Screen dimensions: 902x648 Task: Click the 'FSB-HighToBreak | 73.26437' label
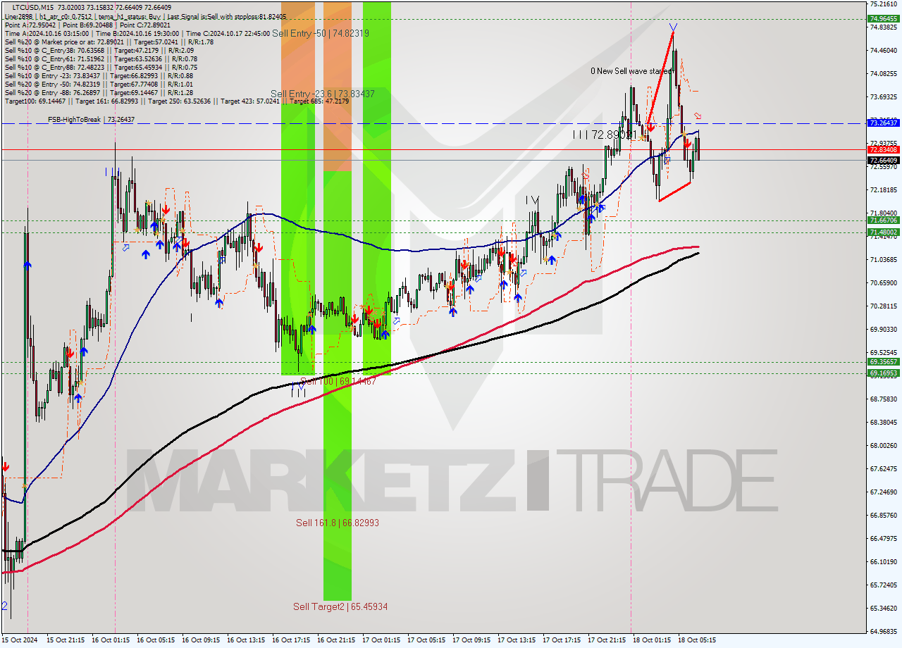pos(91,120)
